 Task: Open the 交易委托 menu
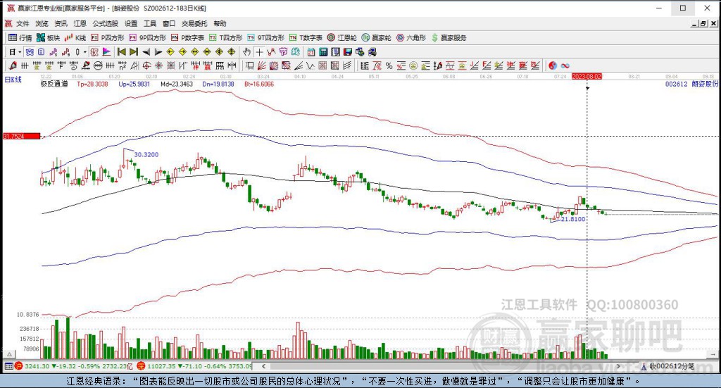(194, 23)
